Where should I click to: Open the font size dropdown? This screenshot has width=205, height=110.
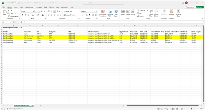(x=39, y=11)
